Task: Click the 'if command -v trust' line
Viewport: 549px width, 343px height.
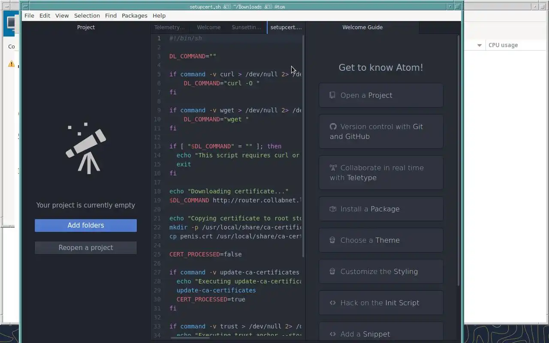Action: (x=235, y=326)
